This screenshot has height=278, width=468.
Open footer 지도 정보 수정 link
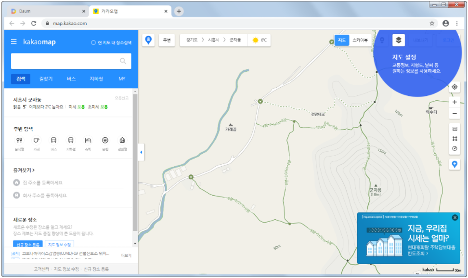pos(66,269)
